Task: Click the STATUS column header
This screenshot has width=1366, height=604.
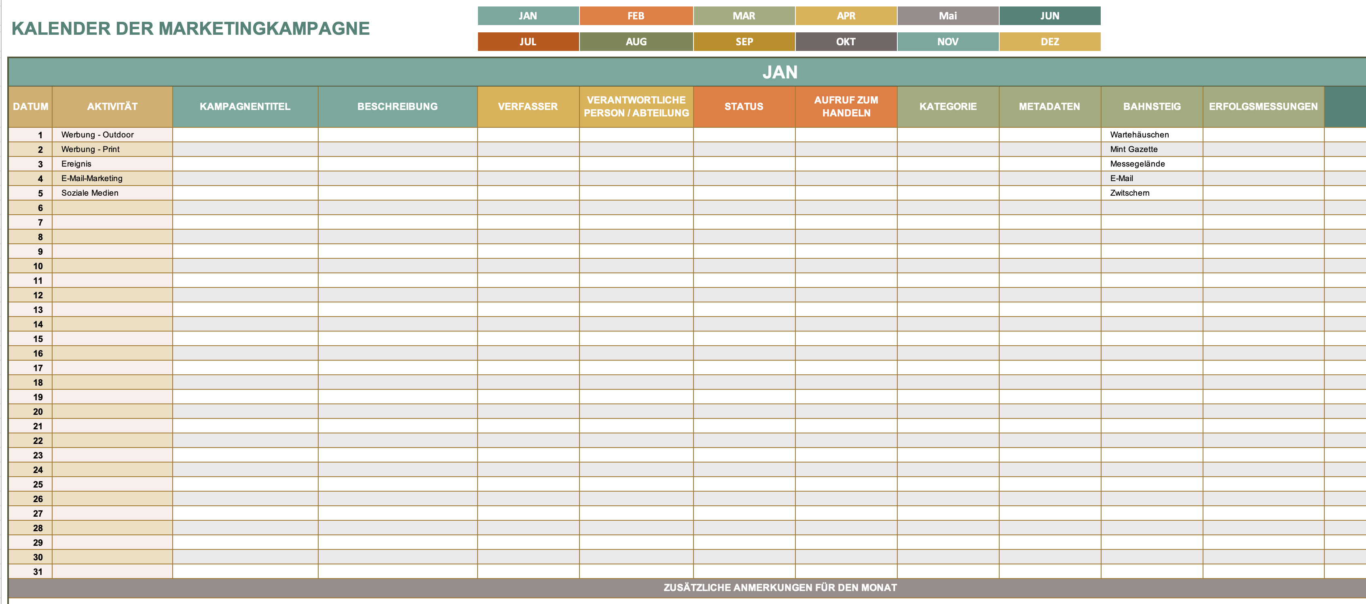Action: (744, 107)
